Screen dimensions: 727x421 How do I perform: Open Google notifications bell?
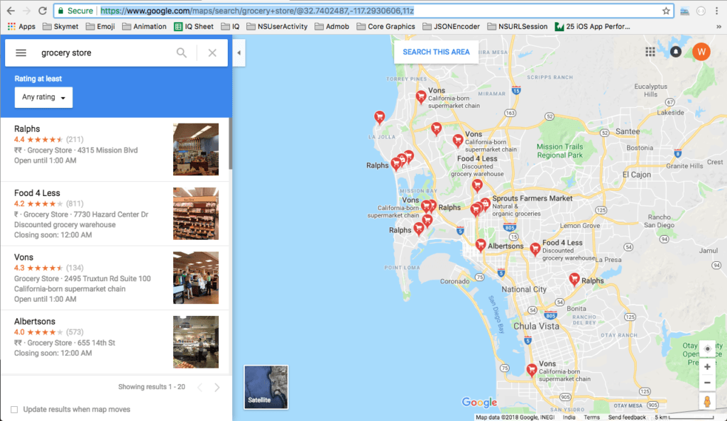[x=676, y=52]
